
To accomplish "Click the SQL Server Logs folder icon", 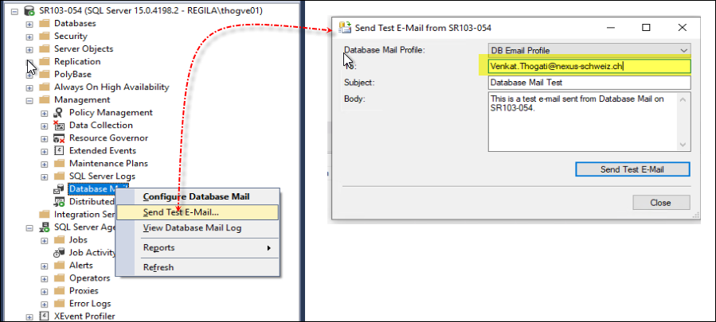I will pyautogui.click(x=59, y=176).
